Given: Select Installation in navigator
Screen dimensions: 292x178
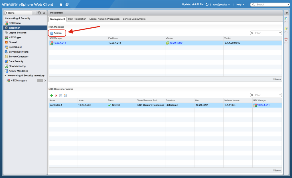Looking at the screenshot, I should [x=25, y=28].
